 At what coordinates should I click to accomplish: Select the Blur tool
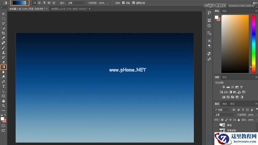pyautogui.click(x=3, y=72)
